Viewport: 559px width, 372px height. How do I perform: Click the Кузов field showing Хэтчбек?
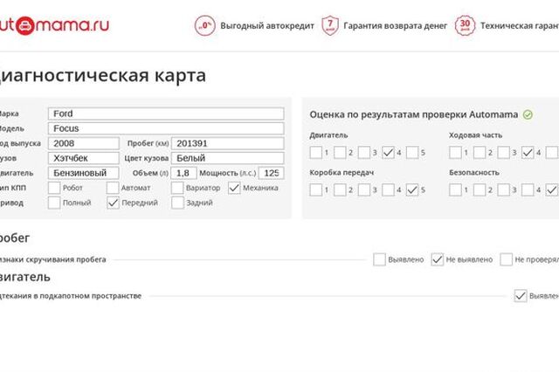click(84, 158)
